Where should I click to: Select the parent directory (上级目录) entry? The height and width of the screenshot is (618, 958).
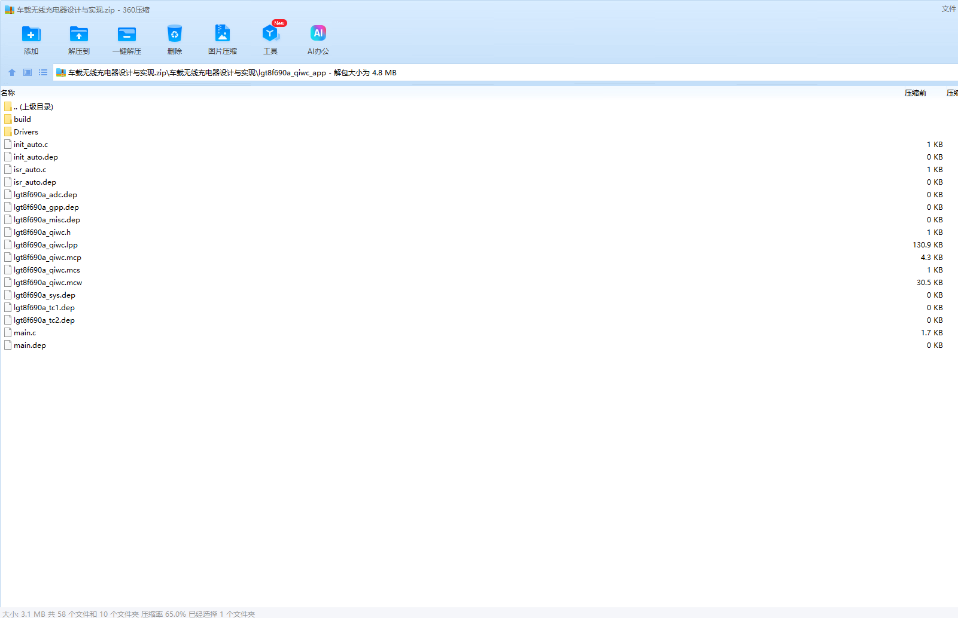tap(34, 107)
